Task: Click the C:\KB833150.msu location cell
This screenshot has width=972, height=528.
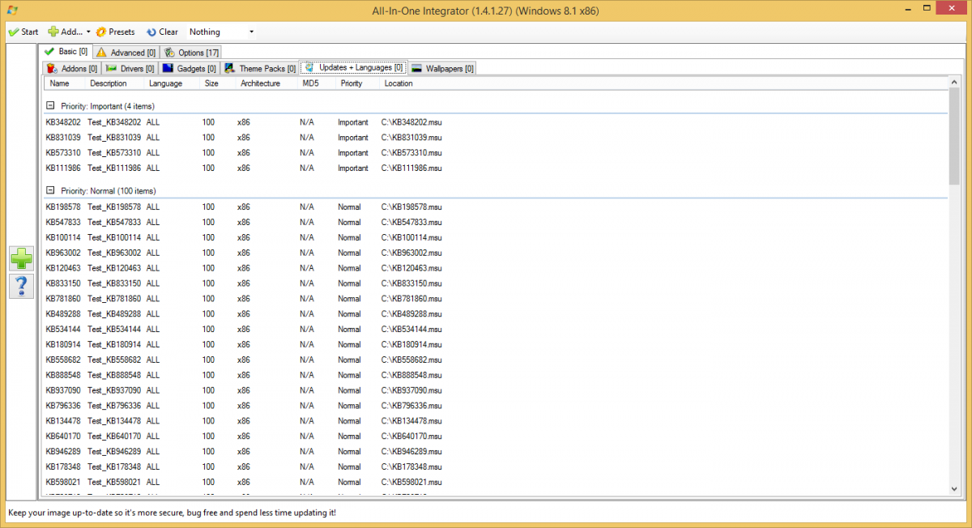Action: click(411, 283)
